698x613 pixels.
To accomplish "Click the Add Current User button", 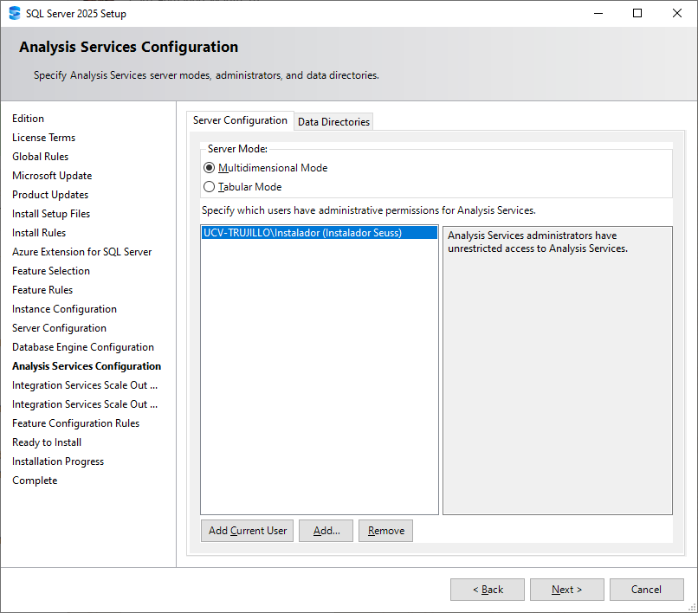I will pyautogui.click(x=247, y=531).
